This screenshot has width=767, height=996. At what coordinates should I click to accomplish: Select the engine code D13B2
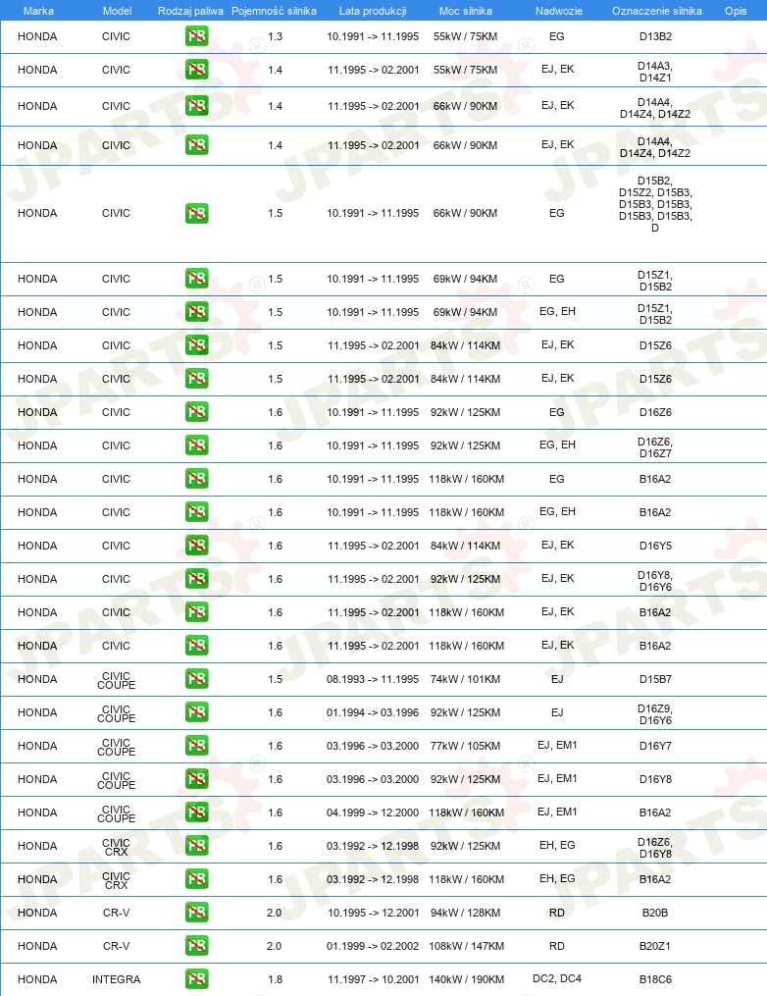pos(655,36)
